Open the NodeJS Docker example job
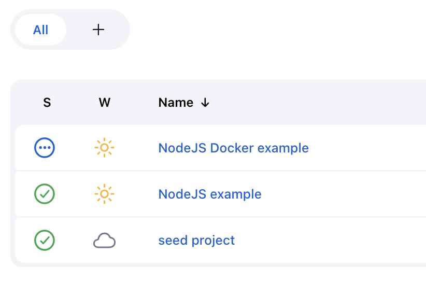This screenshot has height=281, width=426. tap(233, 148)
